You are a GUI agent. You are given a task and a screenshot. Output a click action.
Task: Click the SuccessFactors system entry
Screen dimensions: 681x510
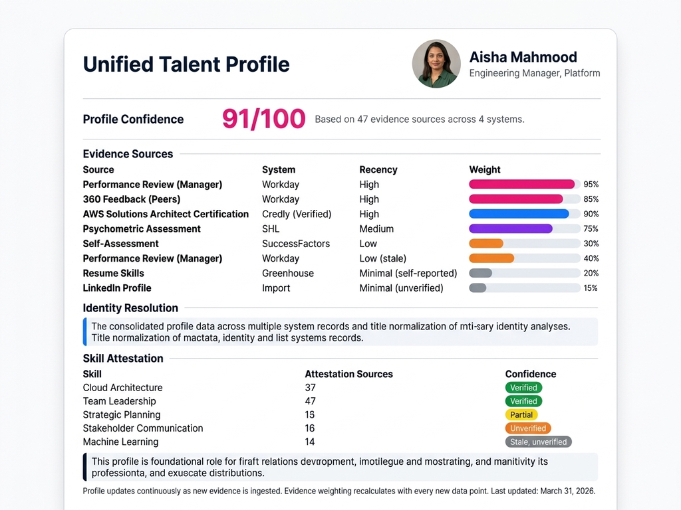pyautogui.click(x=296, y=244)
